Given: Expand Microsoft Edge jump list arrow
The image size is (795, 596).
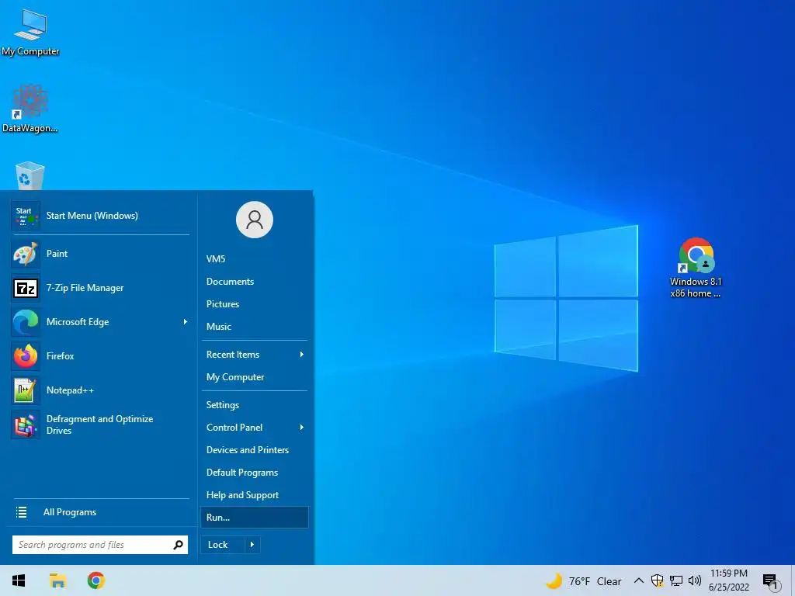Looking at the screenshot, I should pyautogui.click(x=185, y=322).
